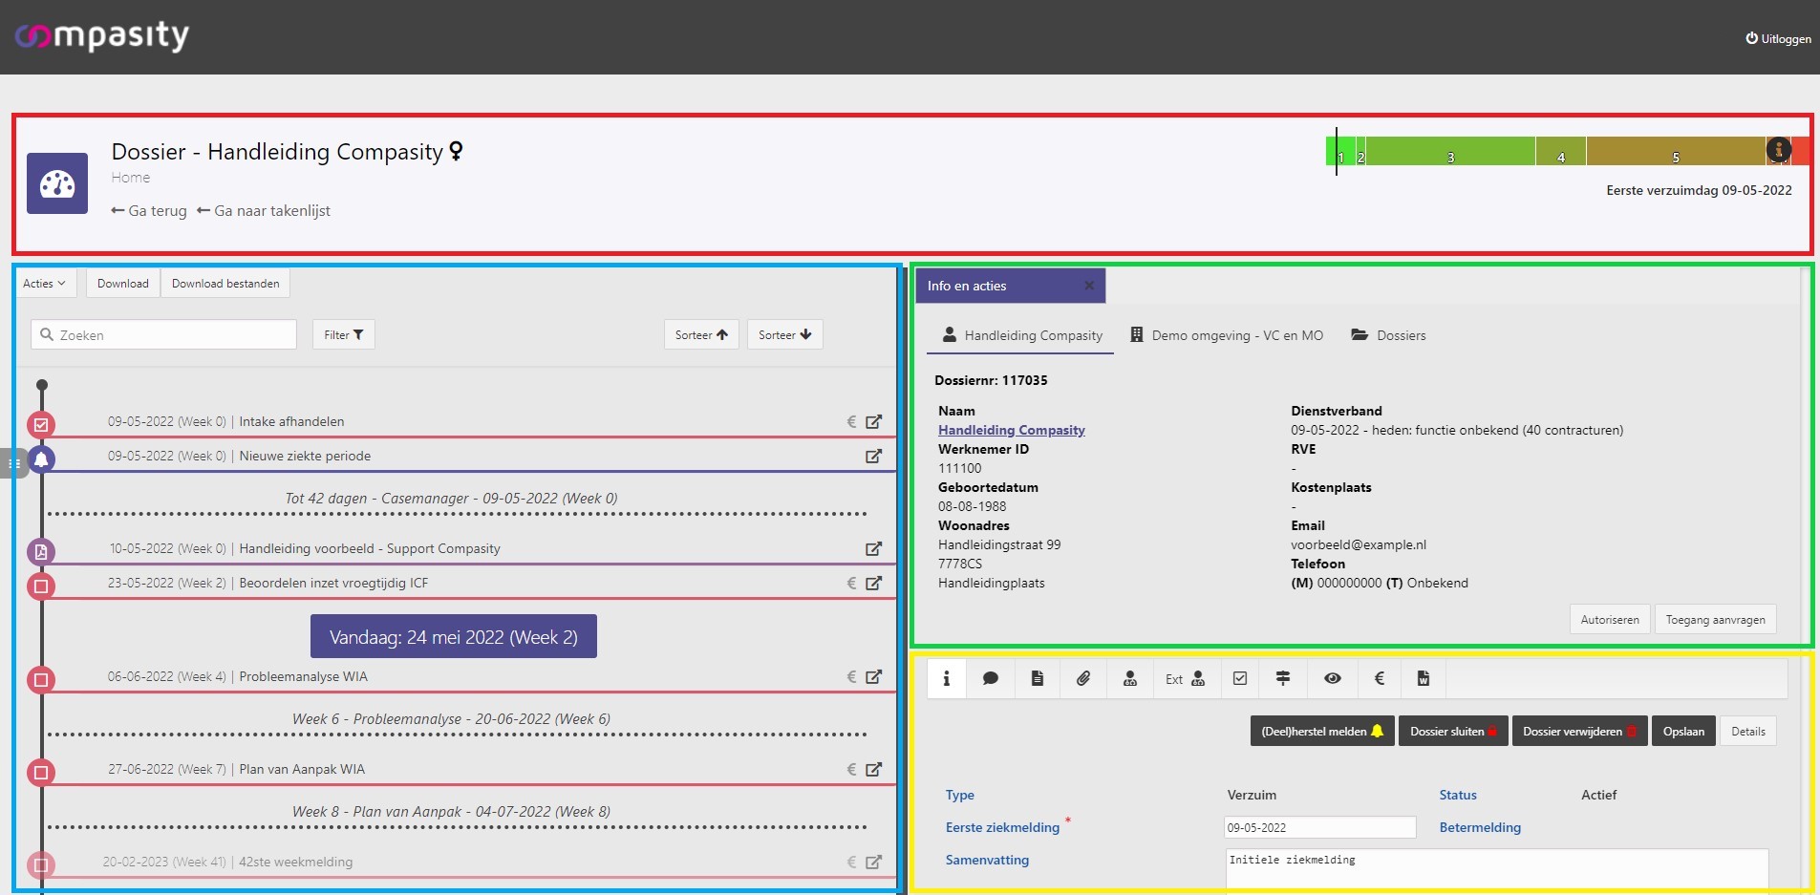Click into the Zoeken search field
Viewport: 1820px width, 895px height.
pos(163,334)
